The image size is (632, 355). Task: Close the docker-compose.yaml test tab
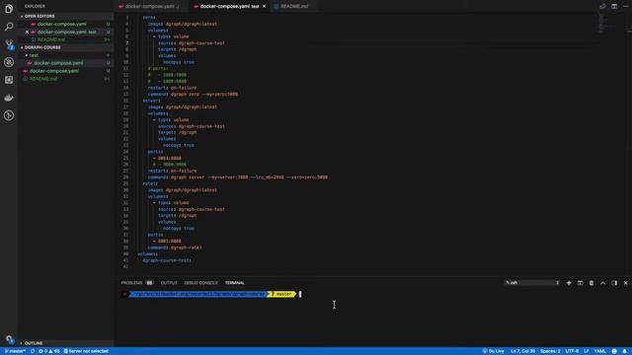coord(264,7)
